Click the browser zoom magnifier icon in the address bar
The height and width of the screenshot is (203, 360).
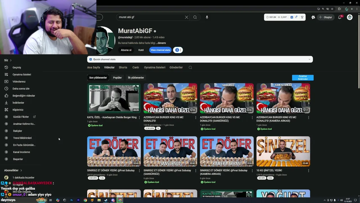click(323, 9)
